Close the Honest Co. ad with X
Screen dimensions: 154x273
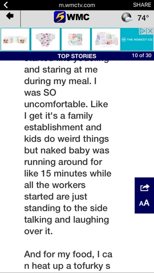click(150, 31)
